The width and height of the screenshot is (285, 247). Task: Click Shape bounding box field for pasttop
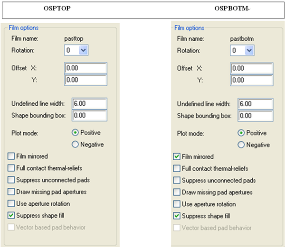(89, 115)
